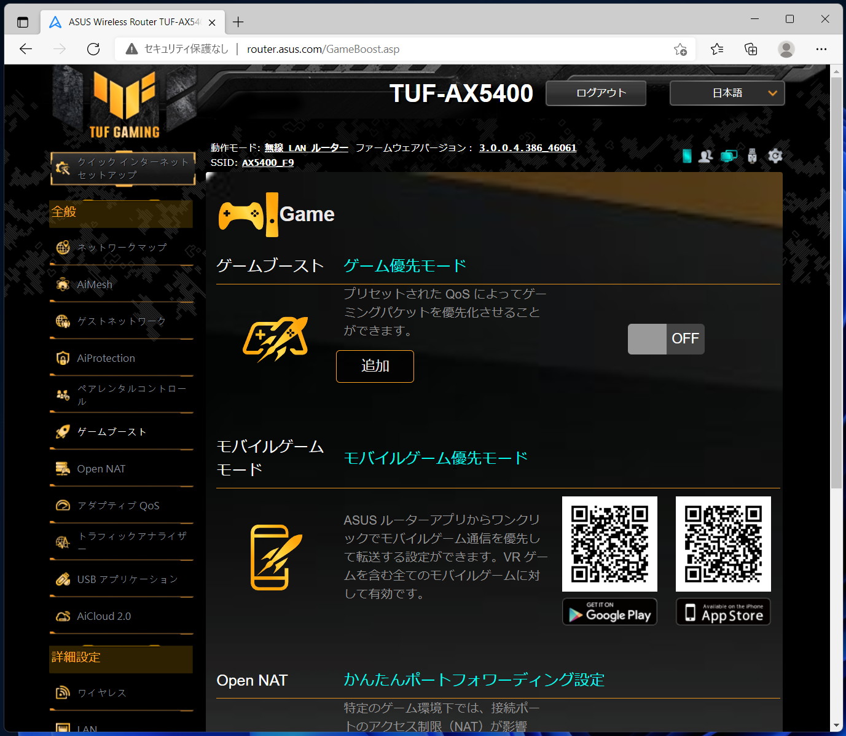Open Open NAT text in sidebar
The height and width of the screenshot is (736, 846).
pos(101,469)
